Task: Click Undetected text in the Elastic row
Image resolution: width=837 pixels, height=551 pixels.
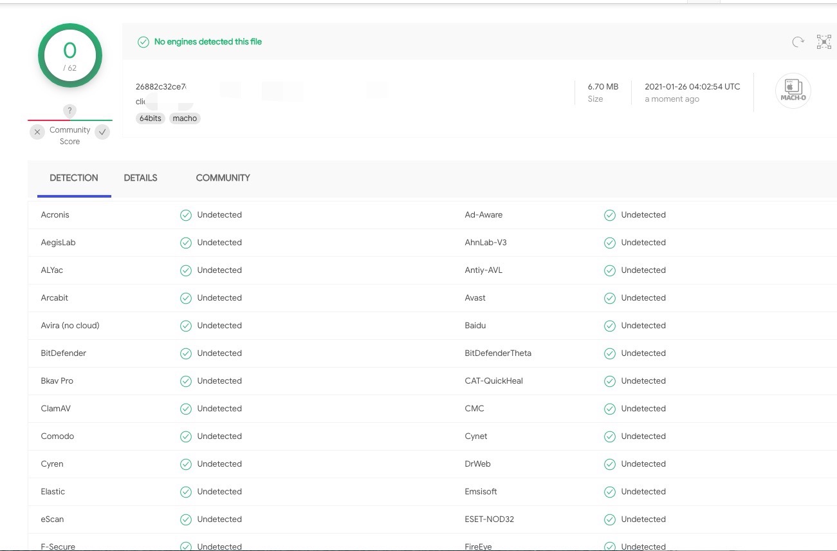Action: (219, 492)
